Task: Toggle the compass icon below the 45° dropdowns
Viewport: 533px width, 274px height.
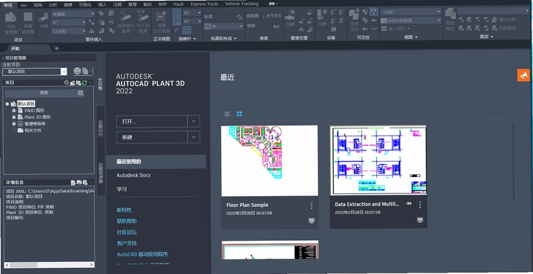Action: point(187,30)
